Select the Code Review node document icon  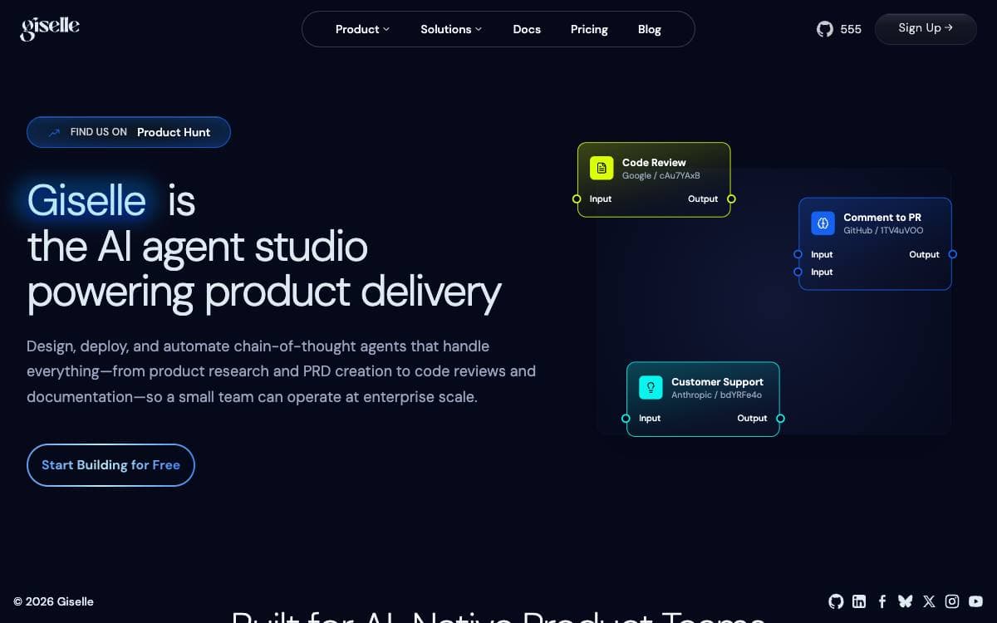pos(602,168)
